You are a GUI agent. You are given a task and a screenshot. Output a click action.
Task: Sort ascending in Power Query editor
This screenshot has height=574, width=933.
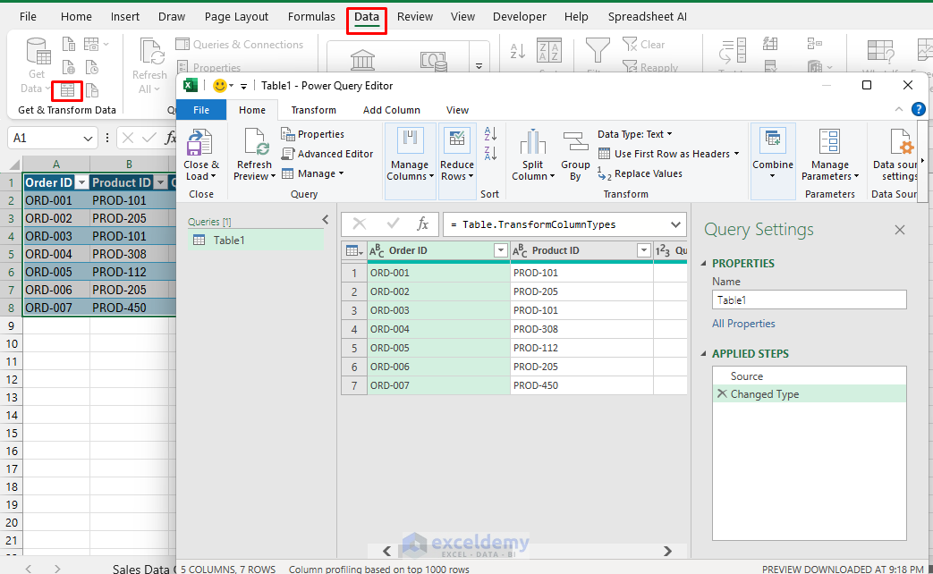click(490, 134)
